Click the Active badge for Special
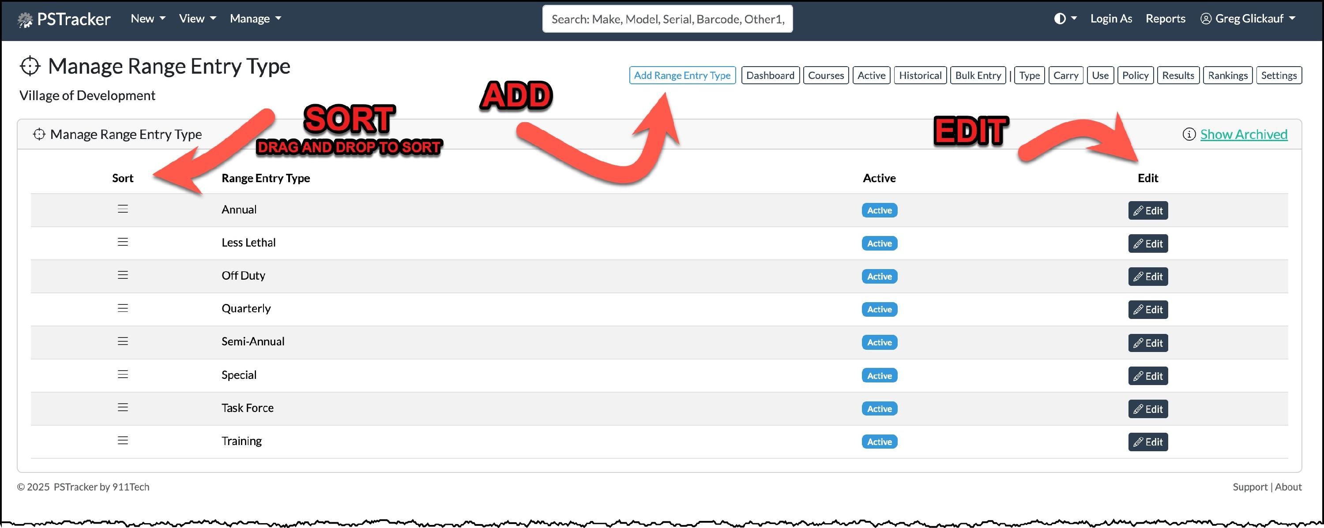The width and height of the screenshot is (1324, 528). point(879,376)
